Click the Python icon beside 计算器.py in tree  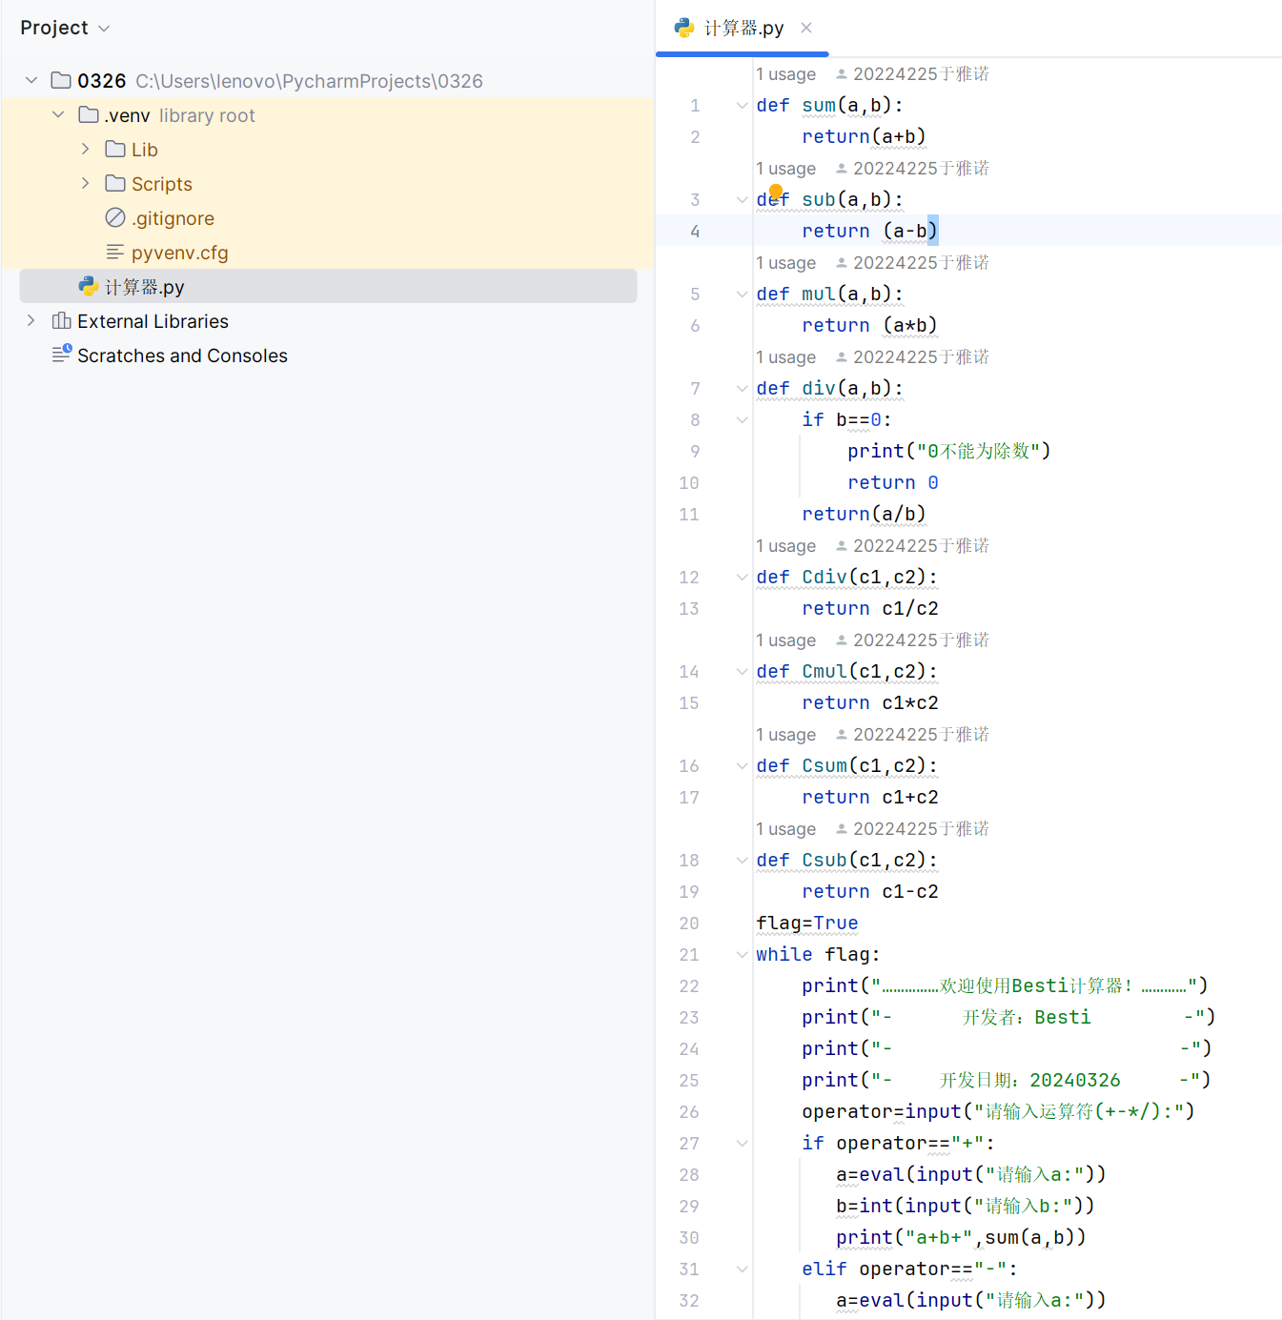[x=89, y=287]
